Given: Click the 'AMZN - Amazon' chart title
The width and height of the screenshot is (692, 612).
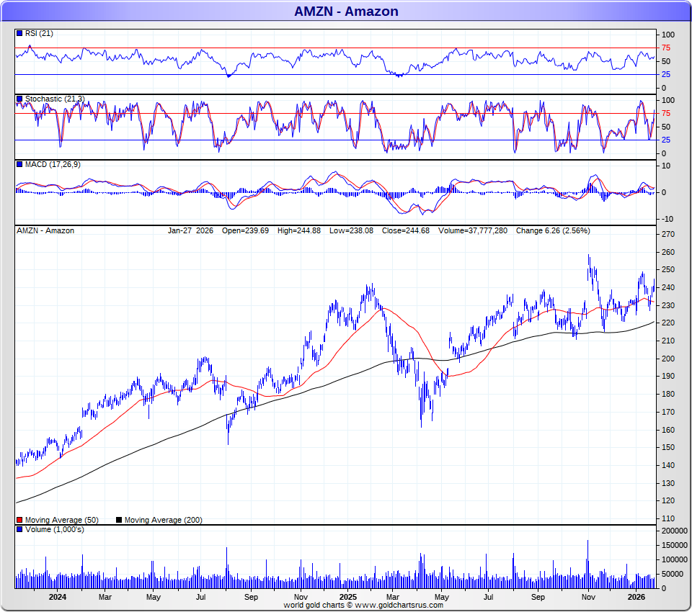Looking at the screenshot, I should pyautogui.click(x=346, y=11).
